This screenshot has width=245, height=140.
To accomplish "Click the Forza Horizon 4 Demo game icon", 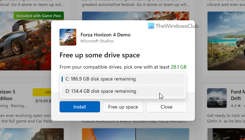I will (x=67, y=36).
